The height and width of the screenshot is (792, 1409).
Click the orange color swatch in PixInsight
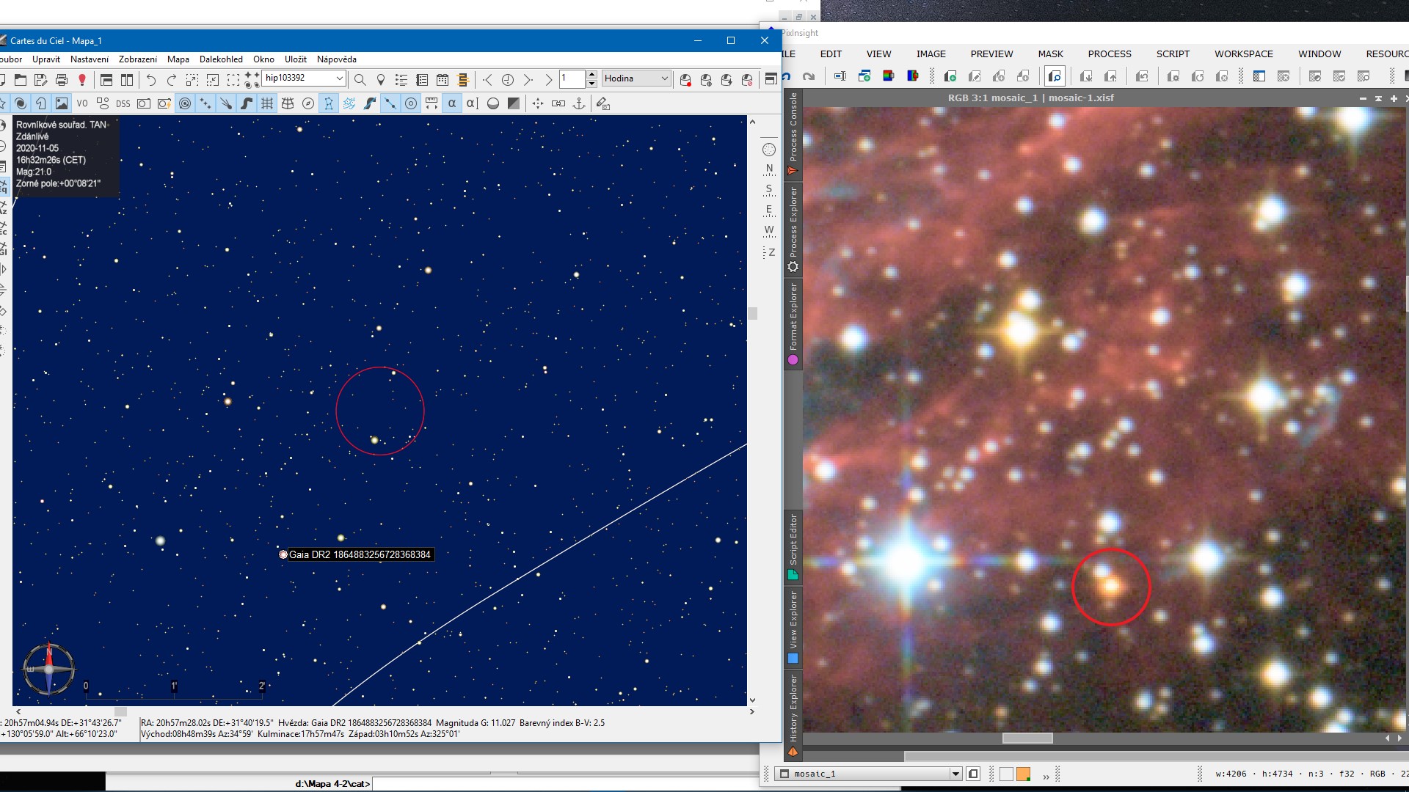[x=1023, y=774]
